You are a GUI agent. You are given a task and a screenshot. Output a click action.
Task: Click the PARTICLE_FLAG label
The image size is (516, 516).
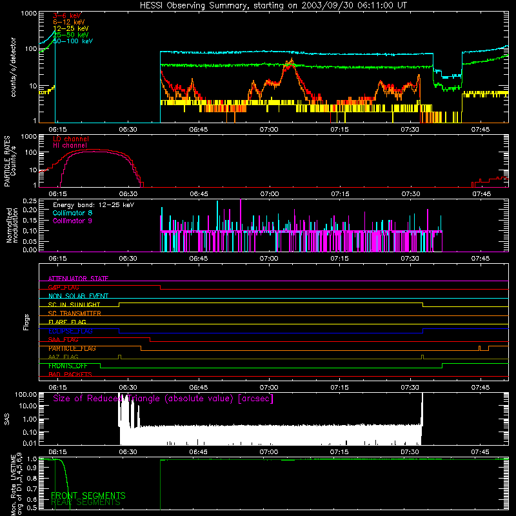pyautogui.click(x=72, y=348)
